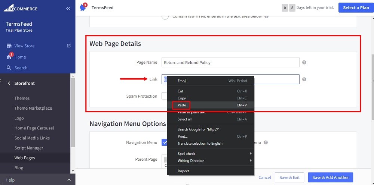374x185 pixels.
Task: Click sidebar scrollbar down arrow
Action: 73,171
